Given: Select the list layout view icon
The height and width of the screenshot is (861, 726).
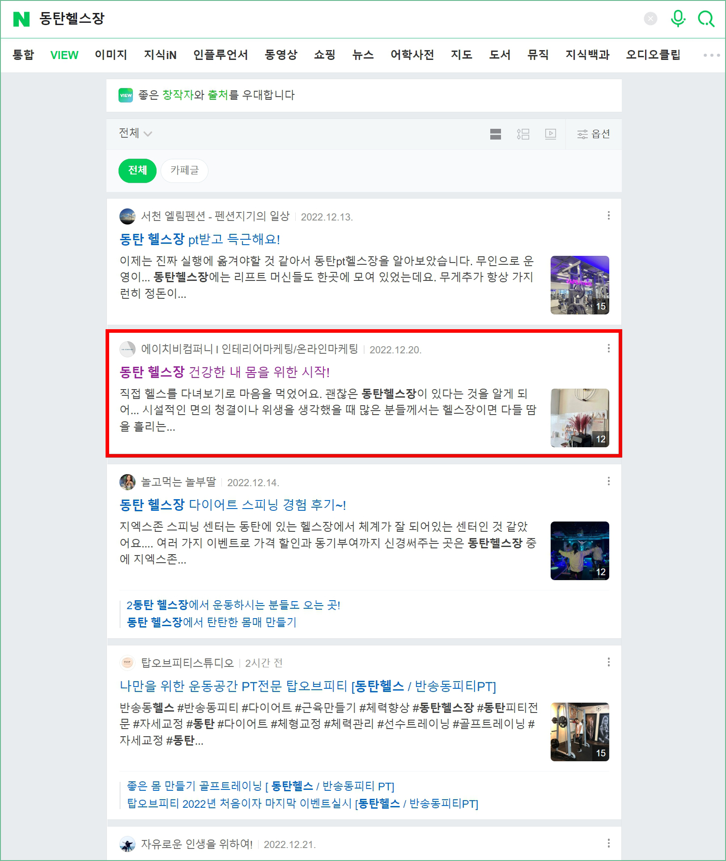Looking at the screenshot, I should click(523, 134).
